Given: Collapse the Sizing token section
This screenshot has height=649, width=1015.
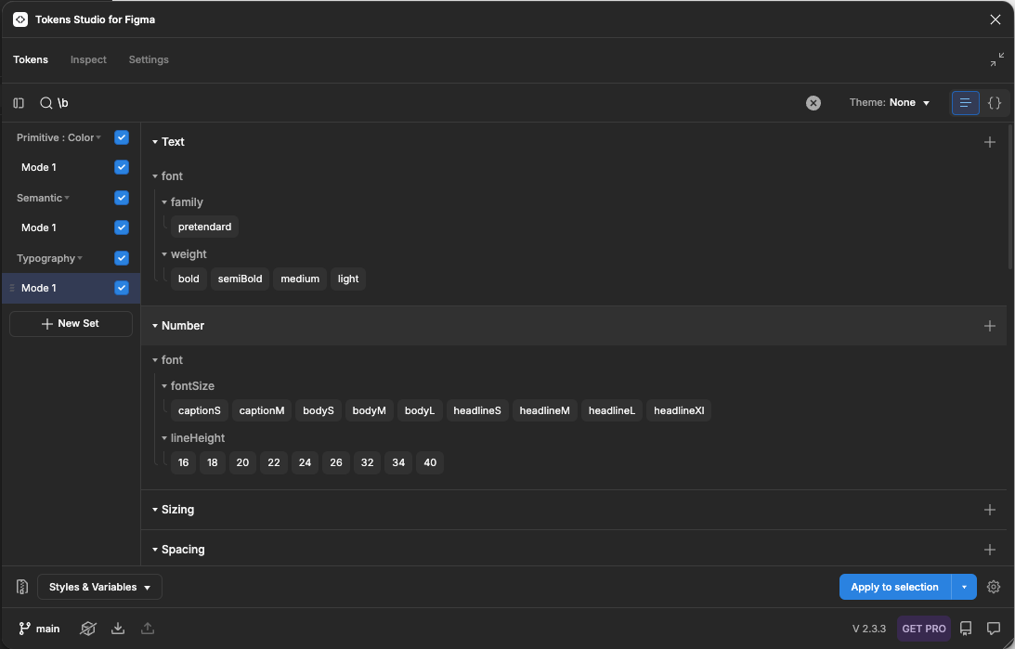Looking at the screenshot, I should 155,510.
